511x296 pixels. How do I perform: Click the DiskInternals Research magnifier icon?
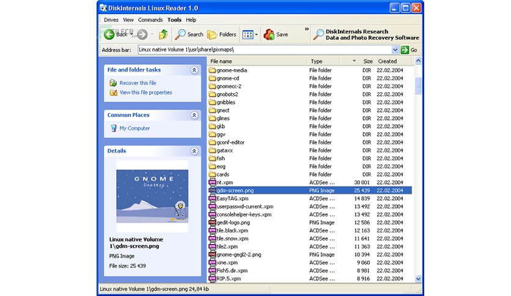pos(318,35)
